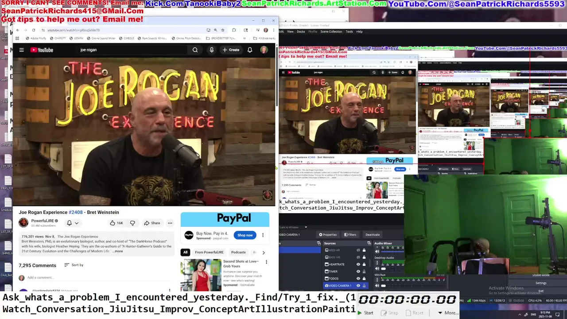Open More dropdown in stopwatch window
The image size is (567, 319).
[x=448, y=313]
